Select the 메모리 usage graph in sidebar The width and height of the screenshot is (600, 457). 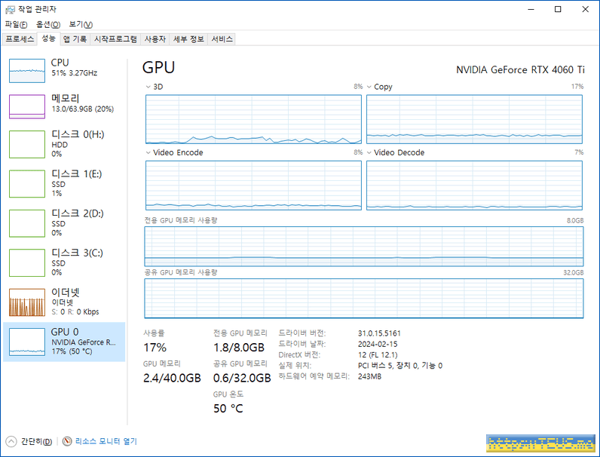click(27, 106)
